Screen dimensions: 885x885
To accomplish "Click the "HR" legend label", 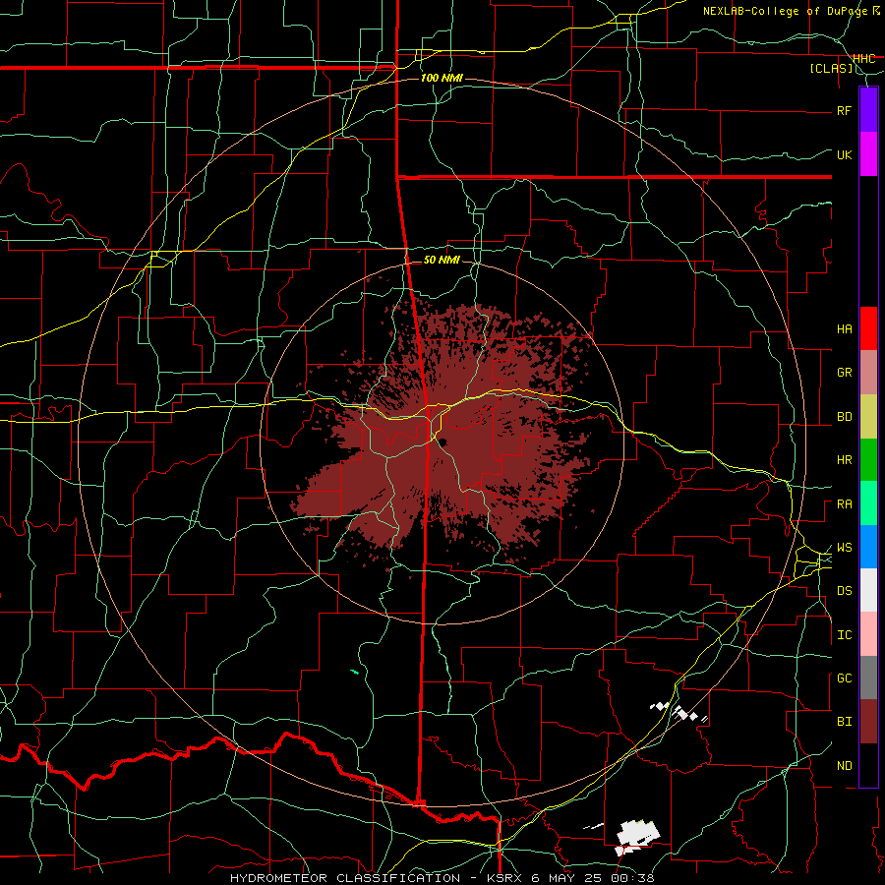I will [x=844, y=460].
